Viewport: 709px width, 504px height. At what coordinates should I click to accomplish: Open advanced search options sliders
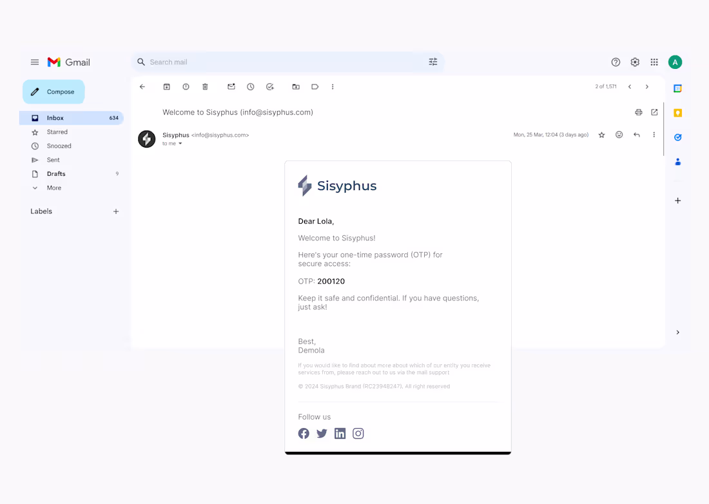click(433, 62)
